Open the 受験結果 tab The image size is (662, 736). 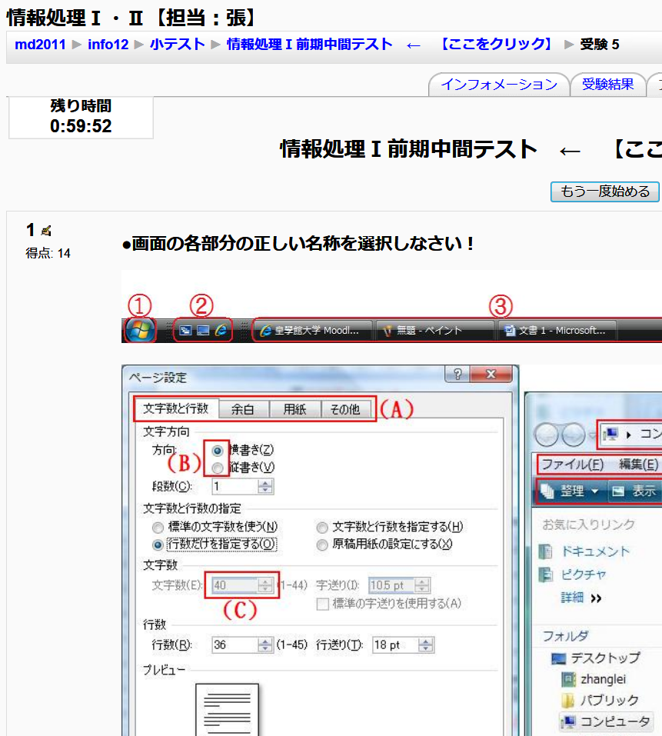(607, 85)
